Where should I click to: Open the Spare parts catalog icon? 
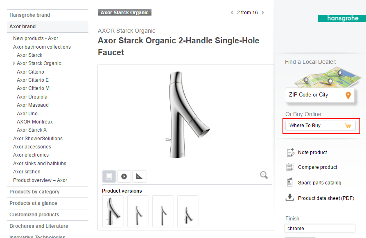(x=290, y=182)
